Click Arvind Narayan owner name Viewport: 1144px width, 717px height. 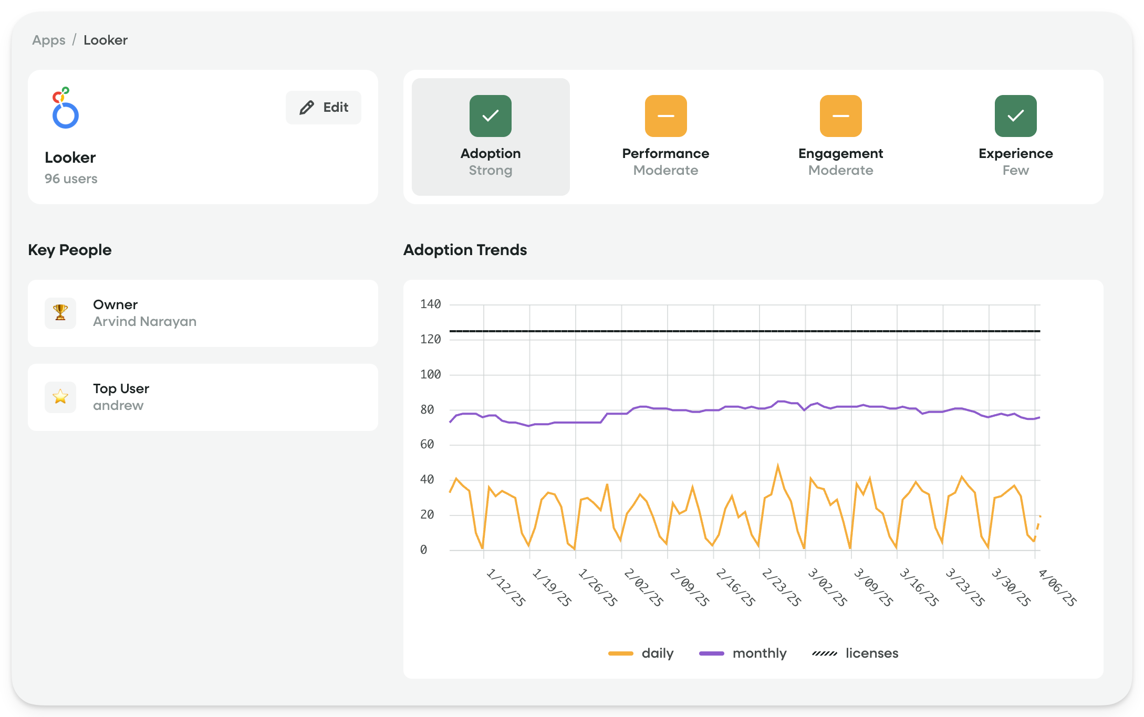tap(145, 322)
